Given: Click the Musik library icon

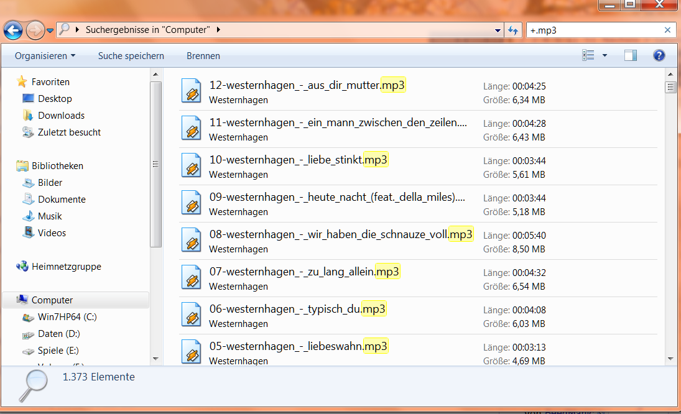Looking at the screenshot, I should tap(28, 216).
